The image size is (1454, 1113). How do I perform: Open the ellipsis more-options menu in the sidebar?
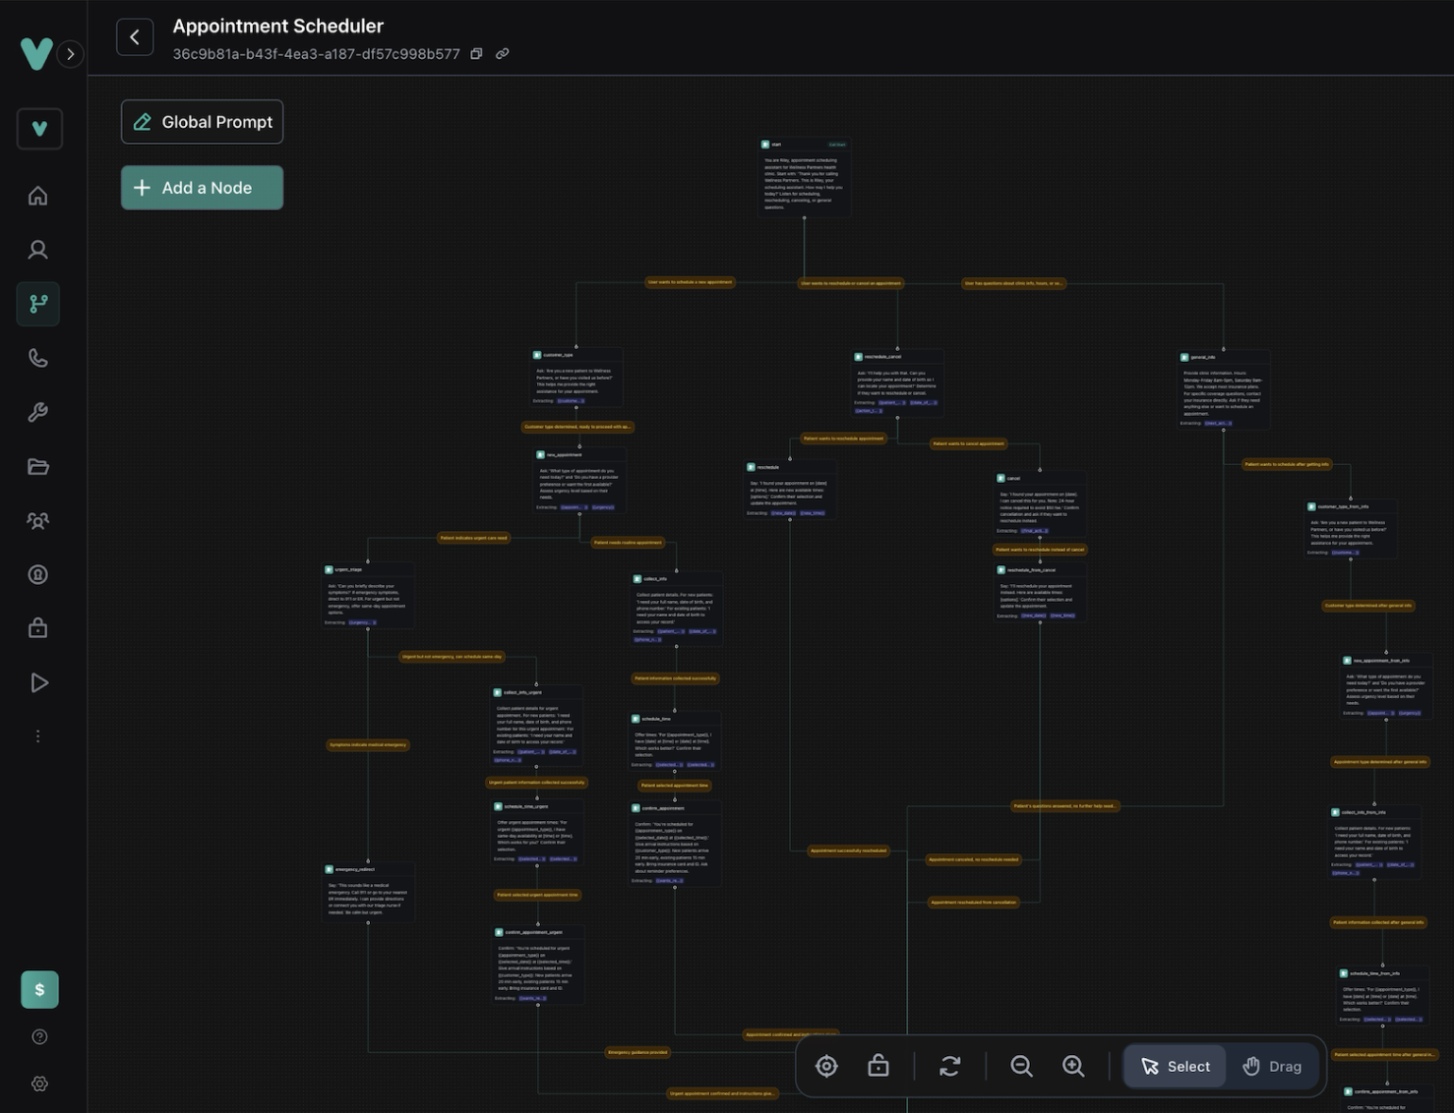pyautogui.click(x=38, y=734)
